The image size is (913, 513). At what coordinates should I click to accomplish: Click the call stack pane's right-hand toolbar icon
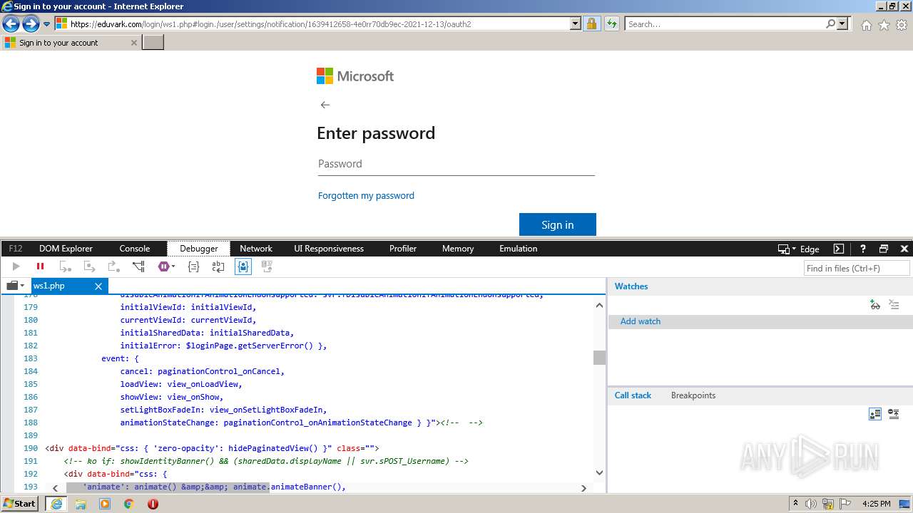pyautogui.click(x=894, y=414)
